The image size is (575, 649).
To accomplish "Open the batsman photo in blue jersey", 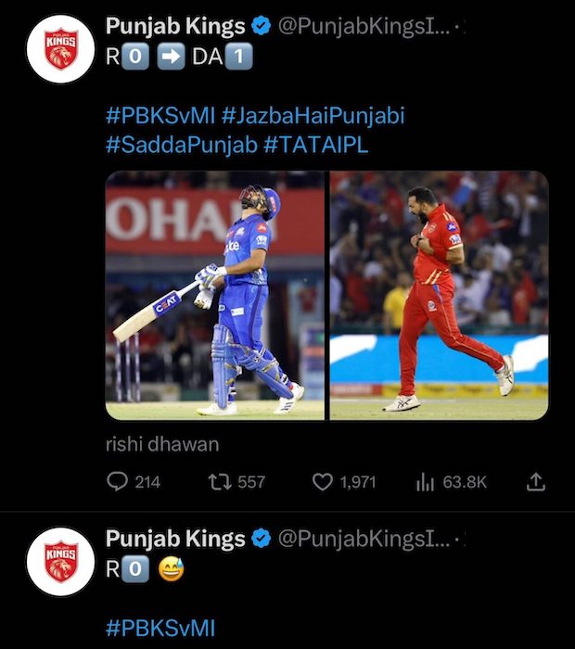I will [215, 296].
